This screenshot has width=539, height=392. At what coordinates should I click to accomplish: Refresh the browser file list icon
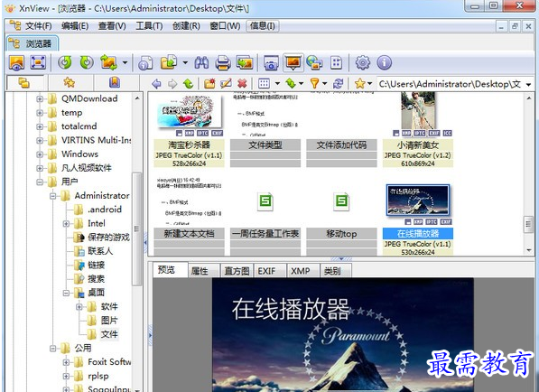click(x=339, y=84)
